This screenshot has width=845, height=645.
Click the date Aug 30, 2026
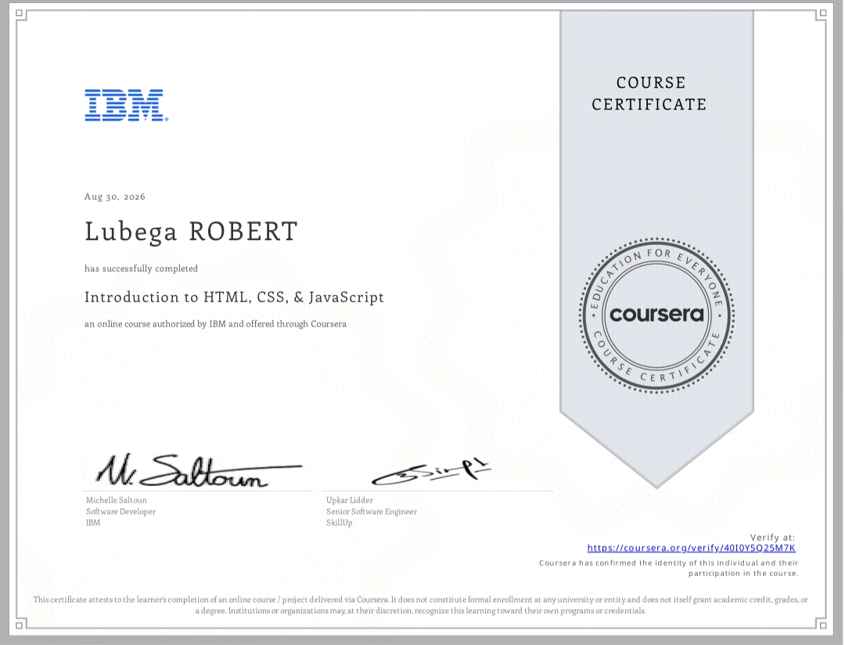coord(115,196)
